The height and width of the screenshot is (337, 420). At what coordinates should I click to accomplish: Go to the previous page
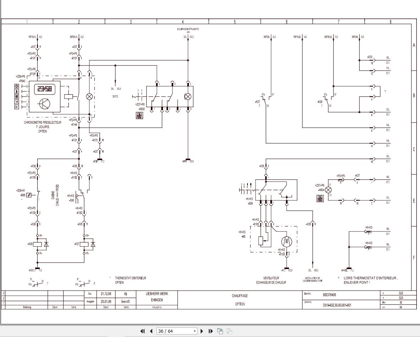[x=151, y=331]
